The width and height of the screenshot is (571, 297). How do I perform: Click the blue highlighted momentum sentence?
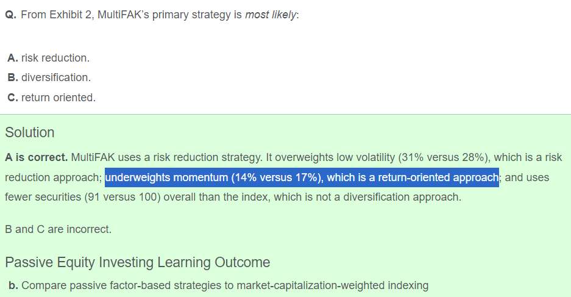(x=302, y=177)
